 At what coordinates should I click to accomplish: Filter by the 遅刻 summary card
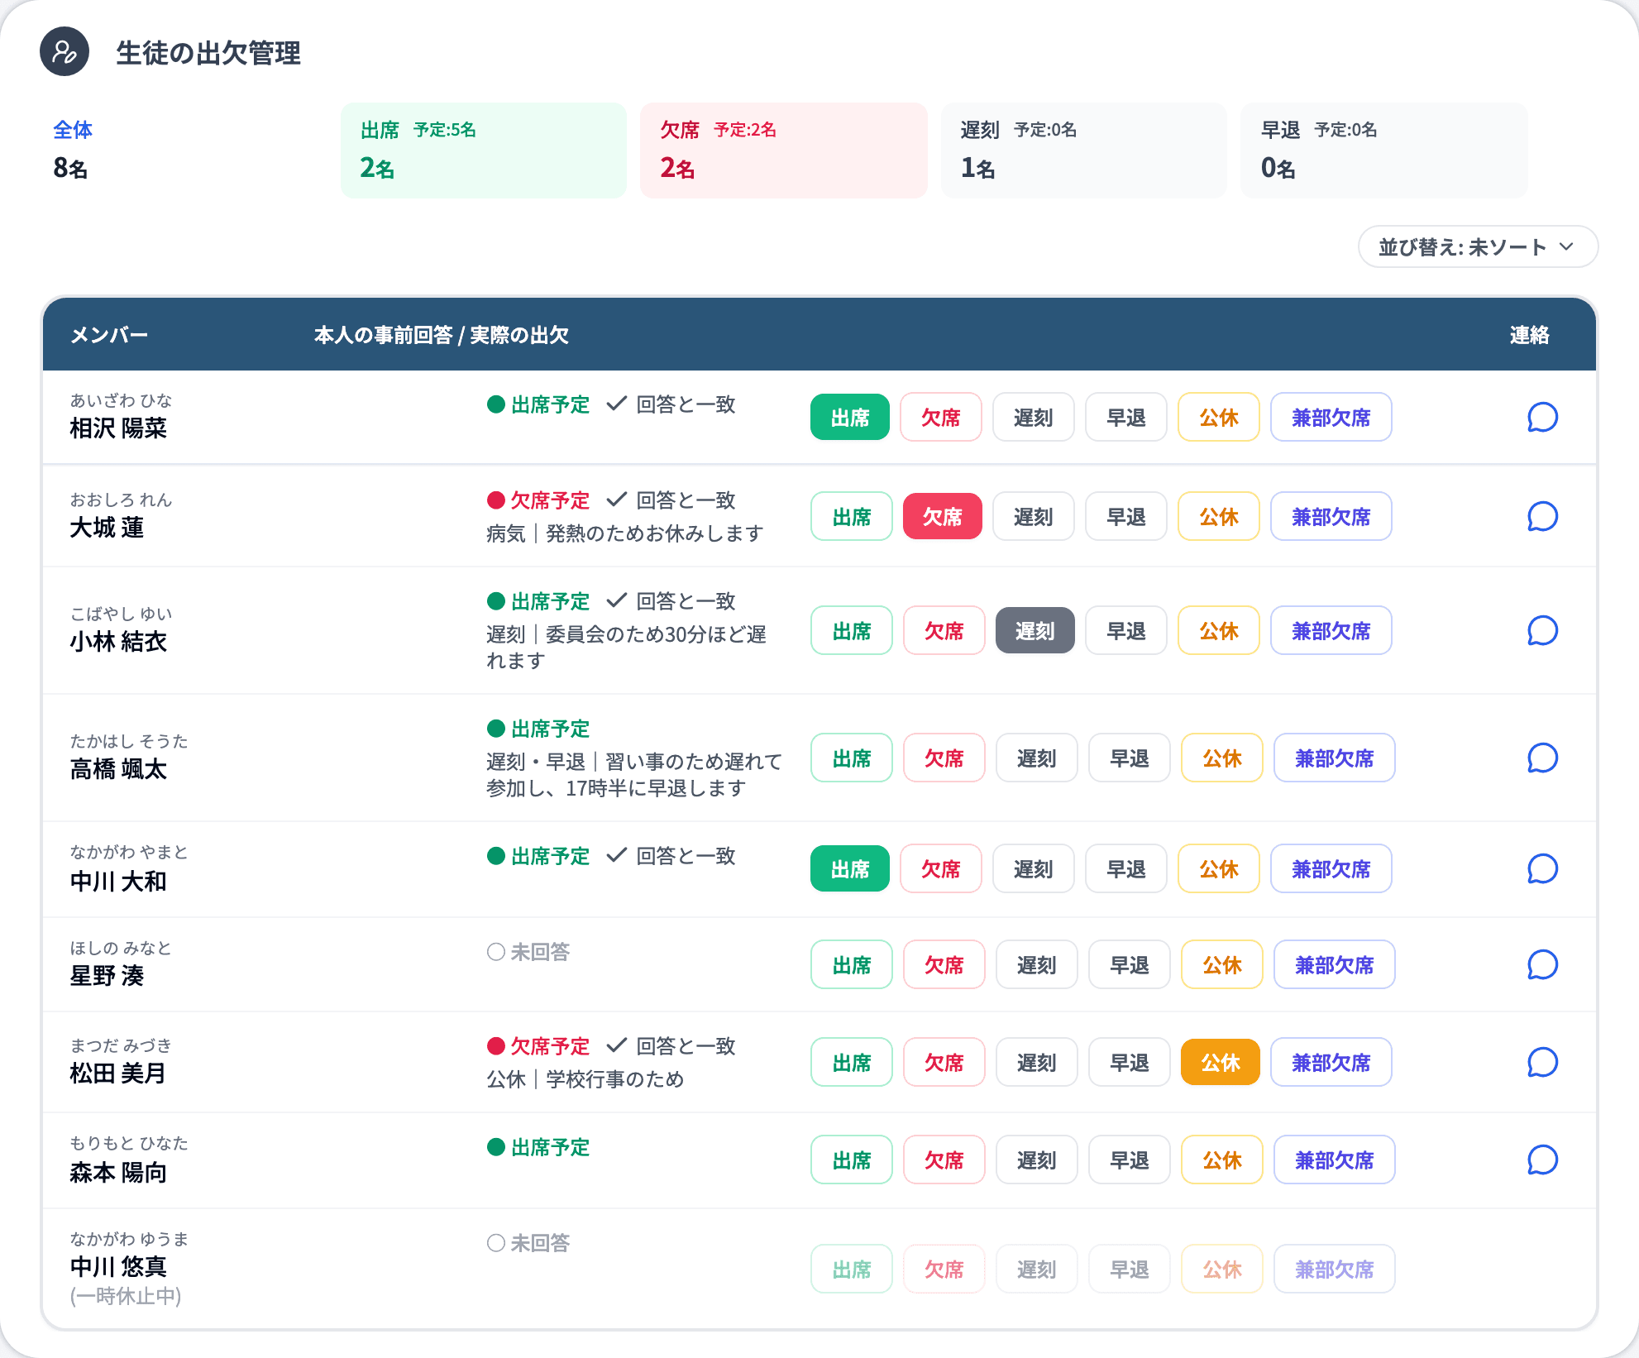pos(1084,151)
